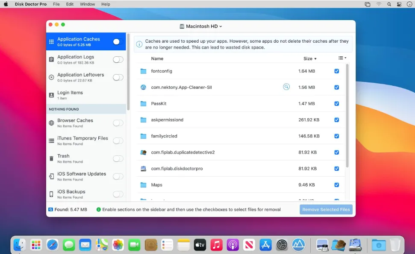Open the Macintosh HD volume dropdown

coord(201,26)
